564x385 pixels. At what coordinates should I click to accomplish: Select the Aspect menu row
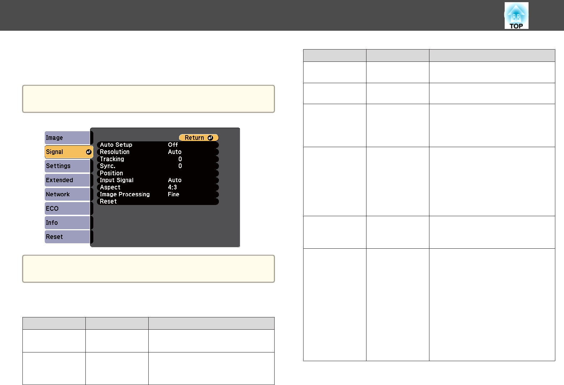pyautogui.click(x=158, y=187)
